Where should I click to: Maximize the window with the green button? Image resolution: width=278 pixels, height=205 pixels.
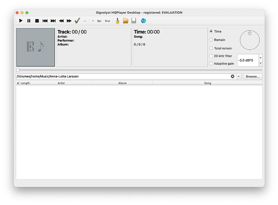click(x=27, y=13)
